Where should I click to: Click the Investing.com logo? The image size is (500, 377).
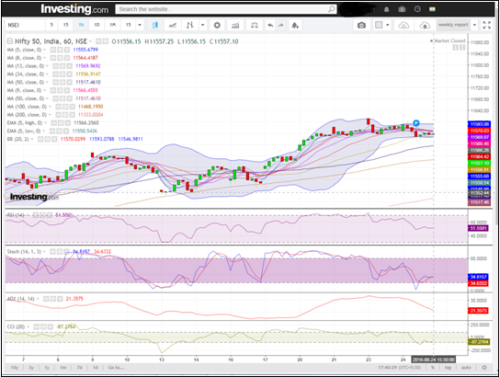(74, 9)
